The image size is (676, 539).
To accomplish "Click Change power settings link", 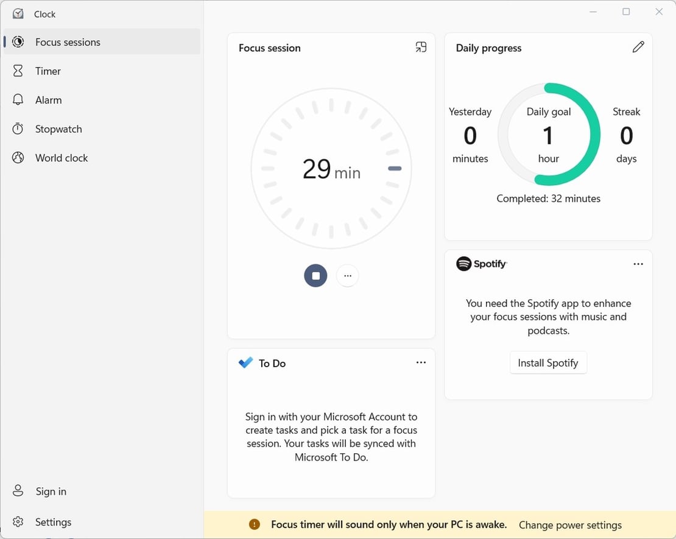I will [570, 525].
